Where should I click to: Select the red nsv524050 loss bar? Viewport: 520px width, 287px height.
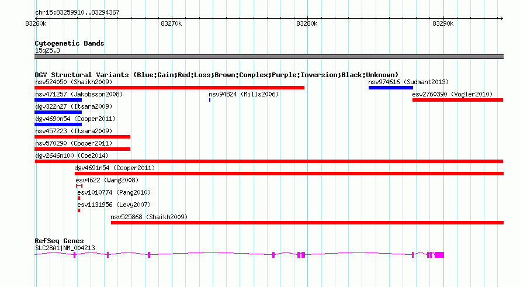169,88
